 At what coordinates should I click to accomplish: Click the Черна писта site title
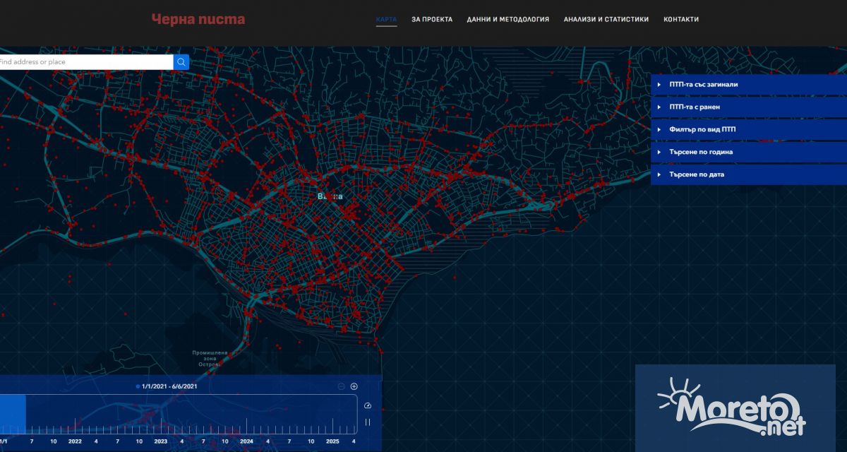tap(198, 20)
